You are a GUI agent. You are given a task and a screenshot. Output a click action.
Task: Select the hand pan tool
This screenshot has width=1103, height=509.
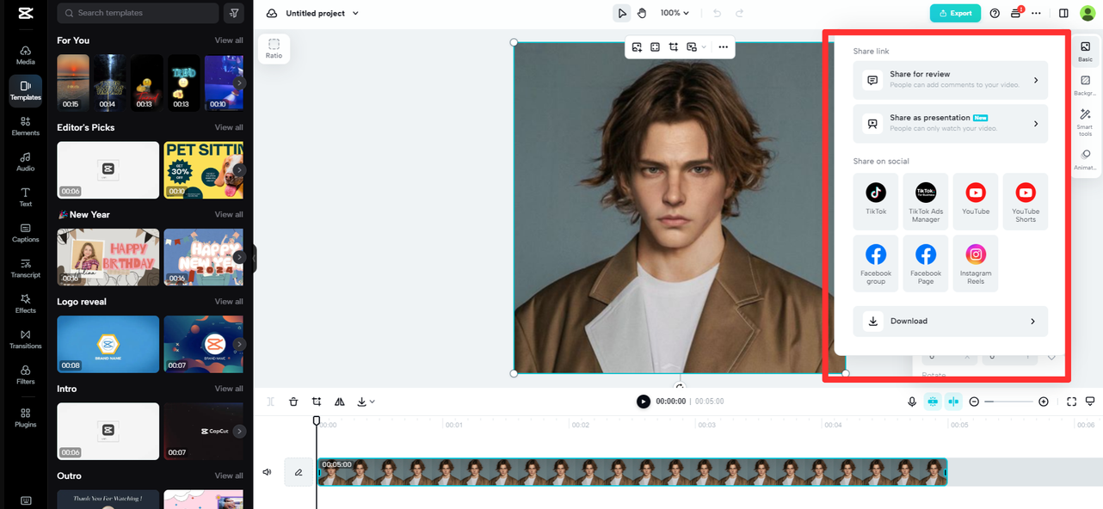tap(642, 13)
